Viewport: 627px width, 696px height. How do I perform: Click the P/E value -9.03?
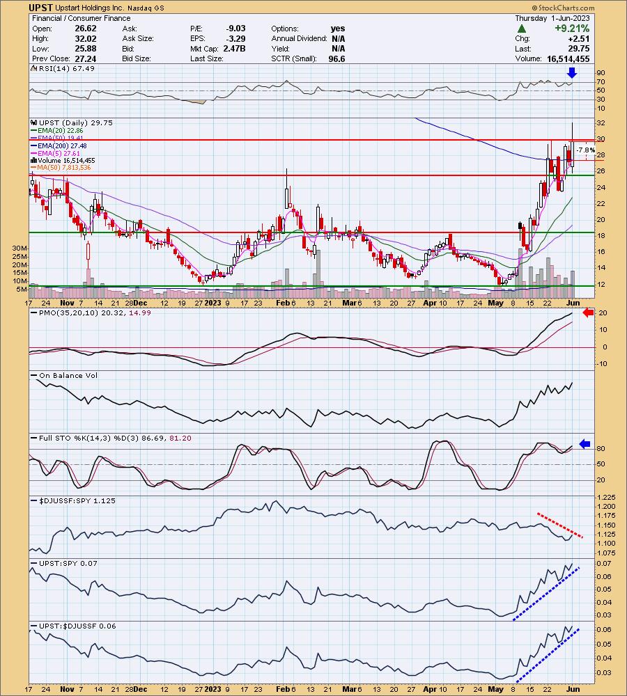point(235,29)
